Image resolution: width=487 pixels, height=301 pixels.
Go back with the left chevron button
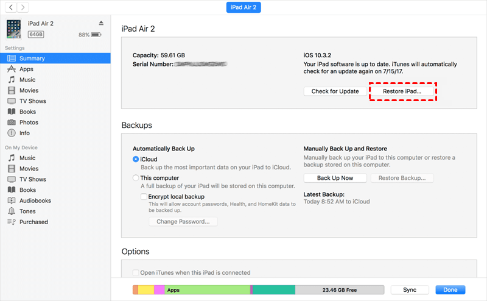(11, 7)
